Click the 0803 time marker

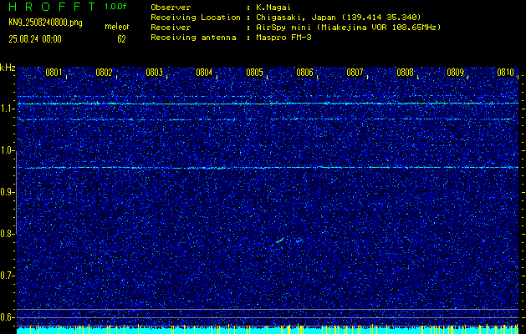(x=155, y=73)
